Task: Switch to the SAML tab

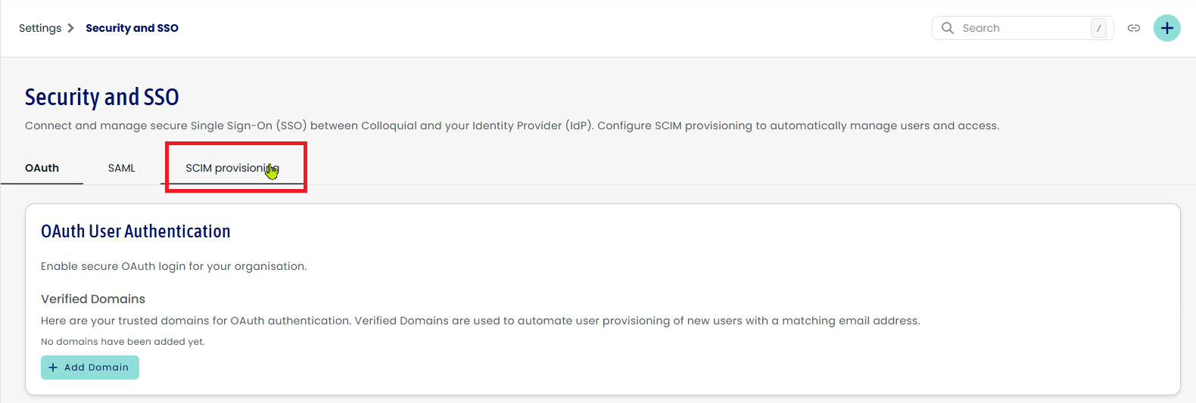Action: 121,168
